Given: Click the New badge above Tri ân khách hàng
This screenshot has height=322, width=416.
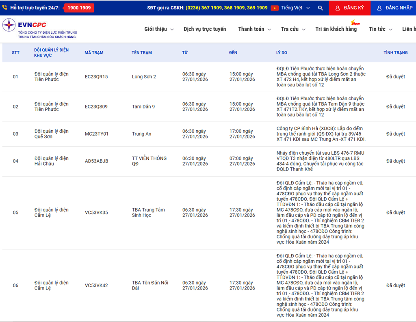Looking at the screenshot, I should pos(355,23).
